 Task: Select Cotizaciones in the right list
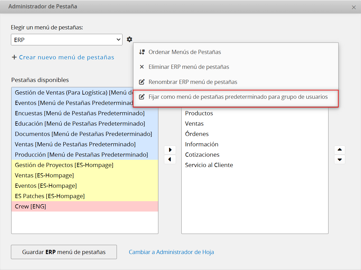click(202, 155)
